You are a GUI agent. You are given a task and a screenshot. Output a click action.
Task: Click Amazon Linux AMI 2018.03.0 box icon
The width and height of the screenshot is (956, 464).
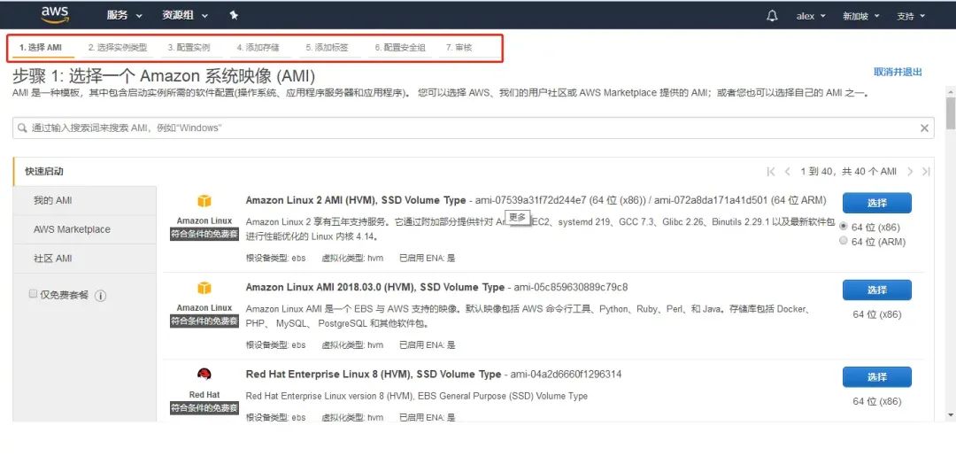(204, 288)
